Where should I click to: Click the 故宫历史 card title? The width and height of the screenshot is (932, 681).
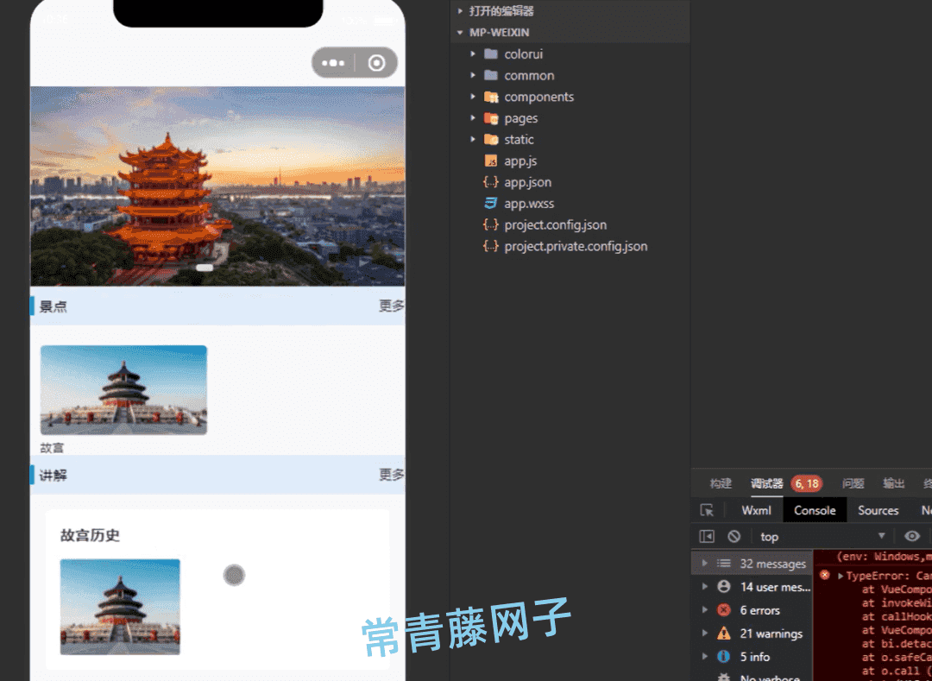point(90,535)
